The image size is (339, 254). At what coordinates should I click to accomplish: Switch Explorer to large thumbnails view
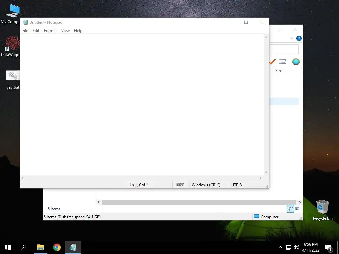point(298,209)
